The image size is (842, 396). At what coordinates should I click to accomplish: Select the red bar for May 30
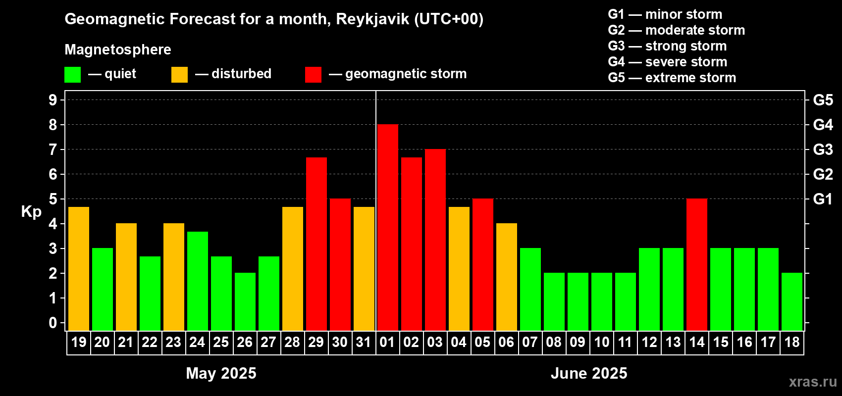click(340, 265)
